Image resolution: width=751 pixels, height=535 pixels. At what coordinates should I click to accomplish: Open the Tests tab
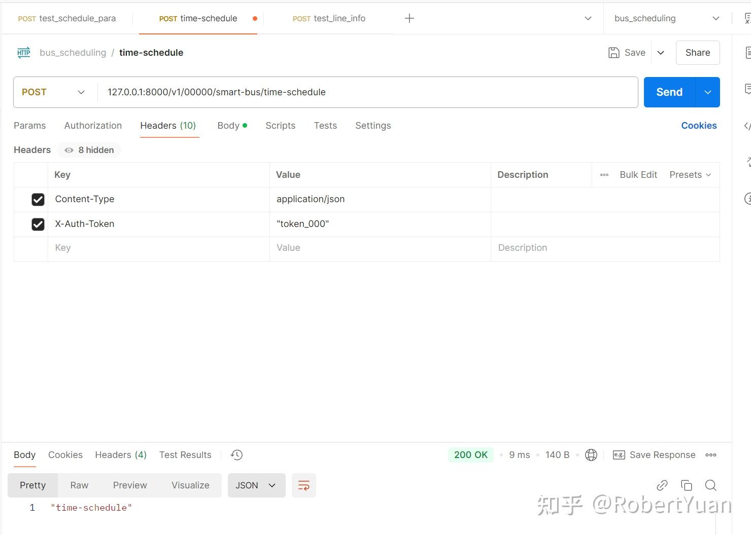coord(325,126)
